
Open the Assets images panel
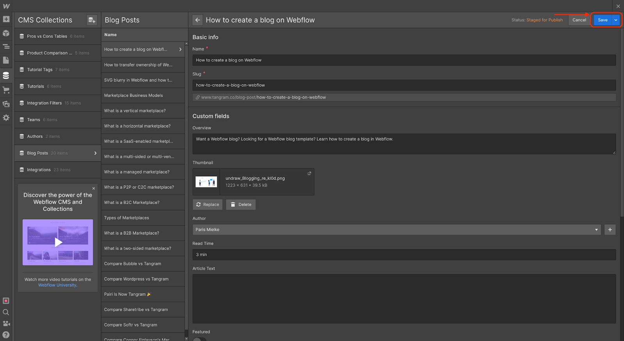[x=6, y=104]
